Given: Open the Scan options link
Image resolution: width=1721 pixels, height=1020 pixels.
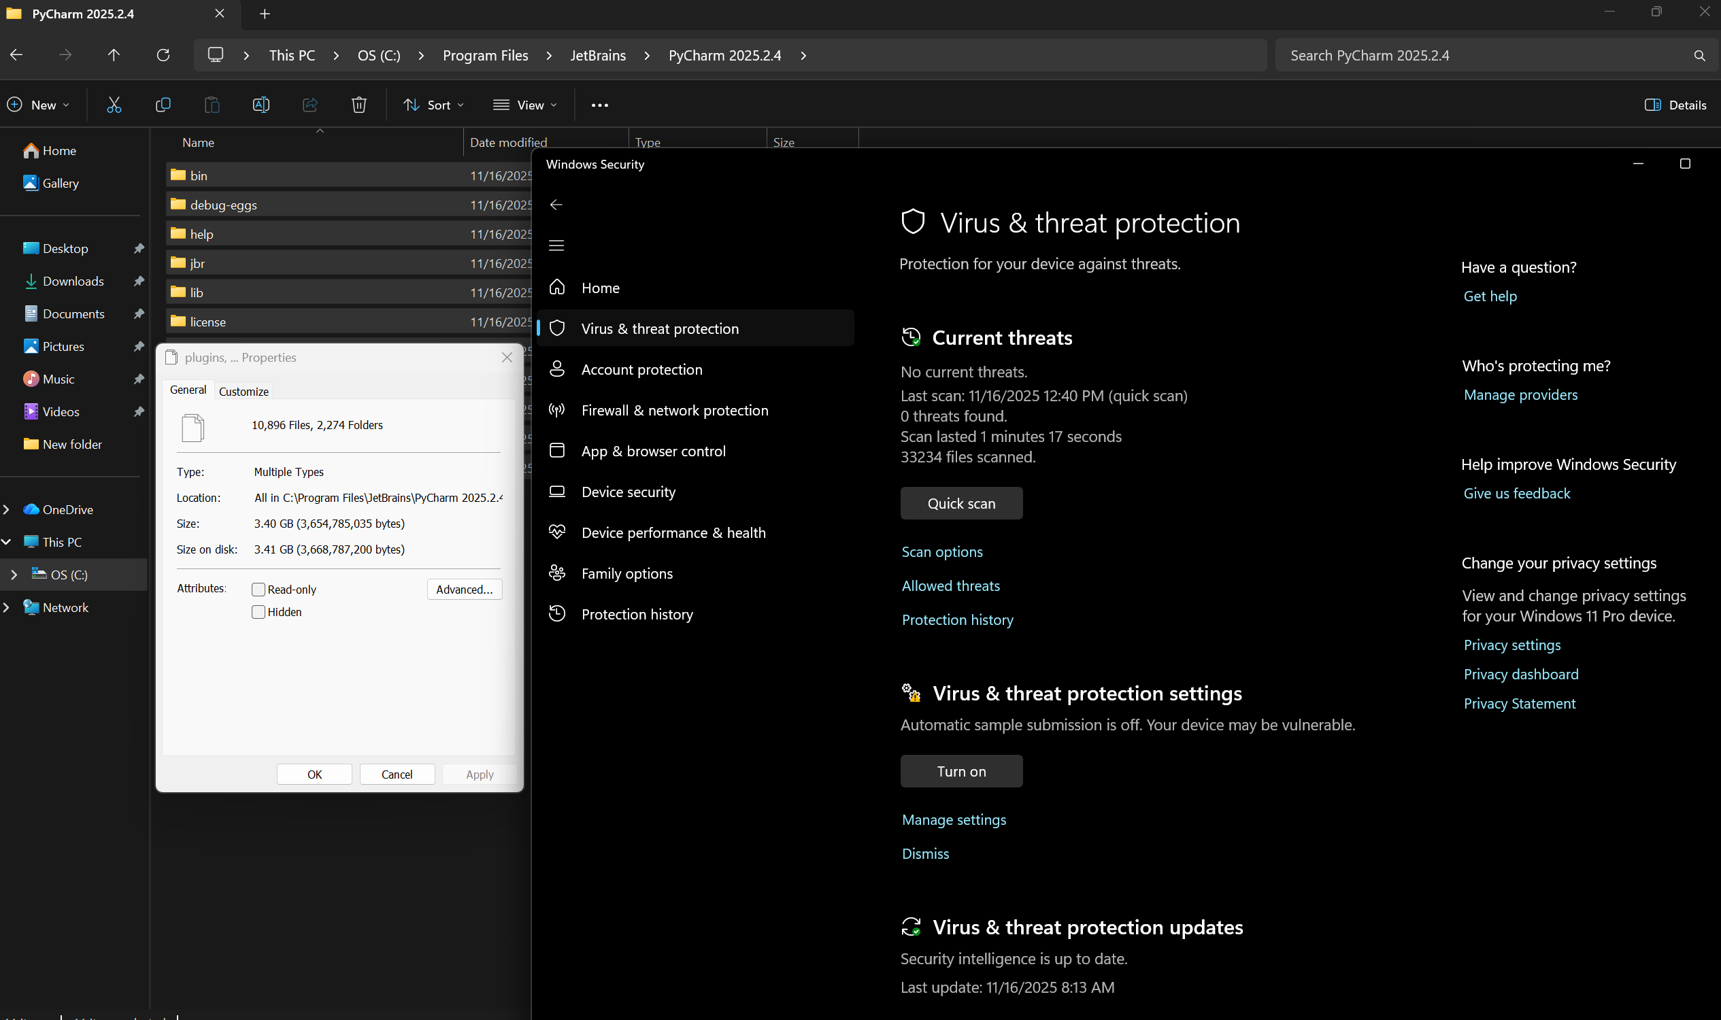Looking at the screenshot, I should point(941,552).
